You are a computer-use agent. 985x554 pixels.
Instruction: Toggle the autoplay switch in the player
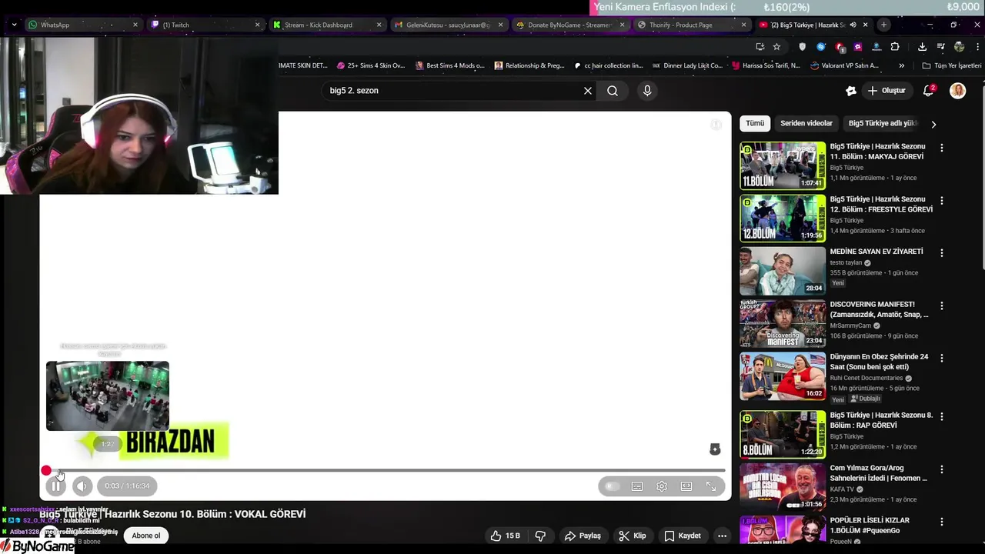click(x=612, y=486)
